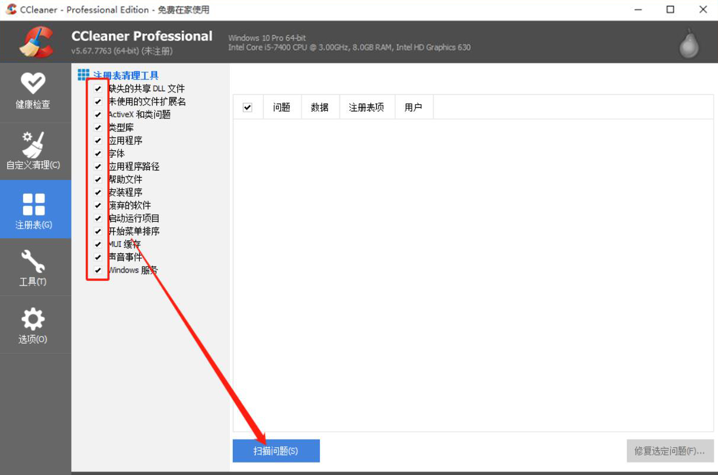This screenshot has width=718, height=475.
Task: Click the 注册表清理工具 heading link
Action: click(x=126, y=76)
